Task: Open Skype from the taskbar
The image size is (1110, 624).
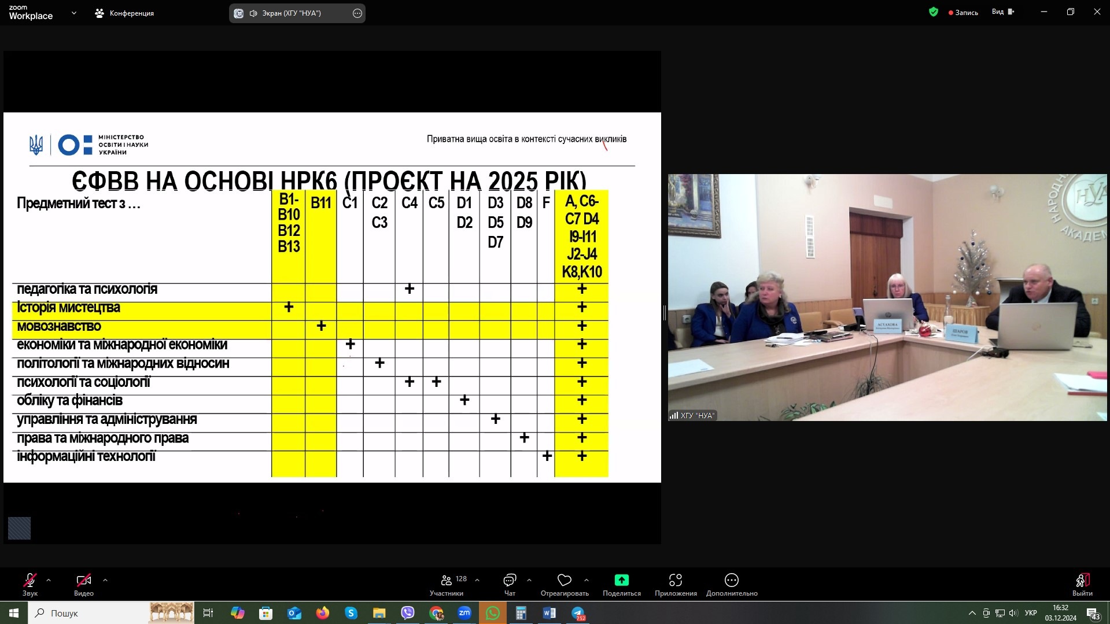Action: click(x=351, y=613)
